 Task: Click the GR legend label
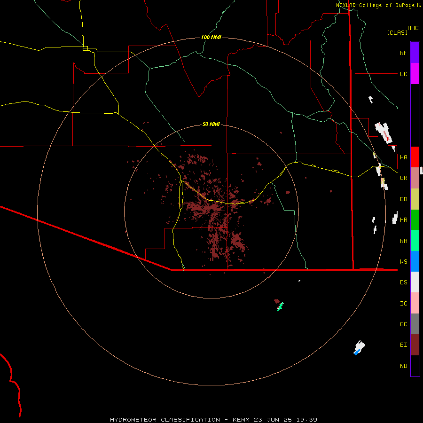point(403,178)
